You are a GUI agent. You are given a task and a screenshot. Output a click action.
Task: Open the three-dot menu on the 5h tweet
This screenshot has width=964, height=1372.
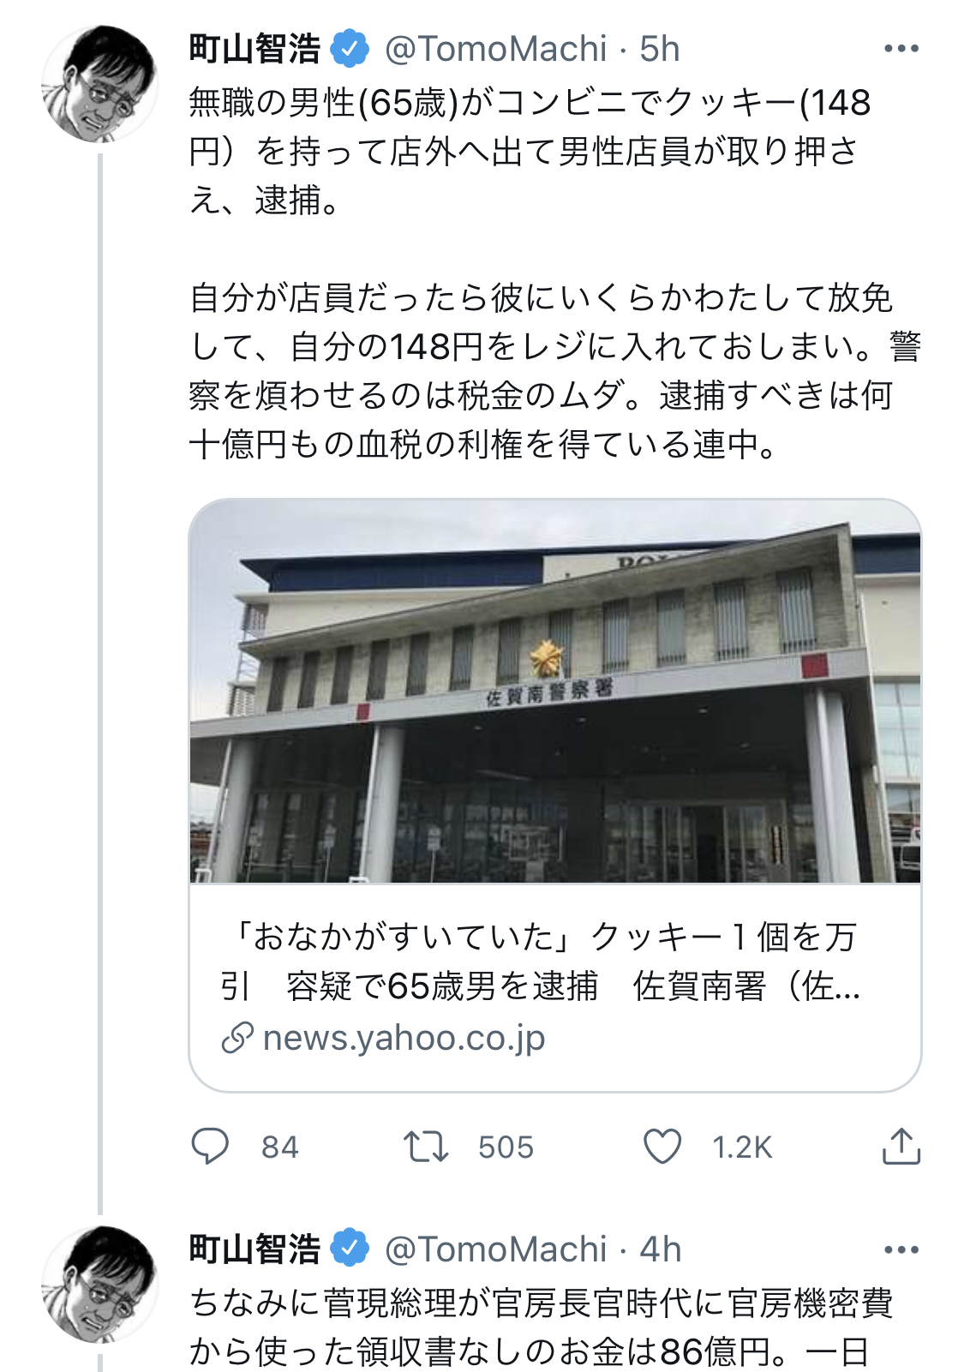(x=901, y=49)
